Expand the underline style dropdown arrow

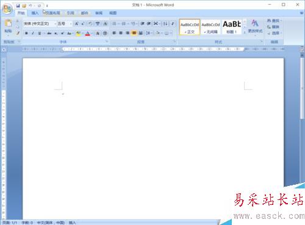44,33
